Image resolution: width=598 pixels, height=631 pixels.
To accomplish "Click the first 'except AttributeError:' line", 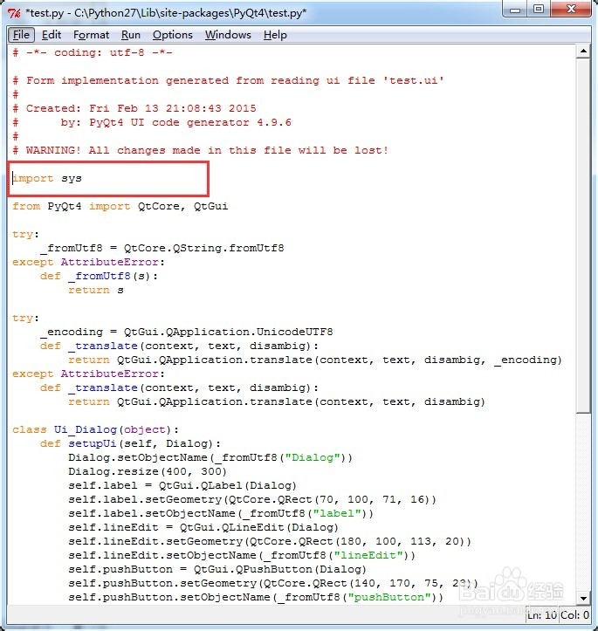I will (x=88, y=262).
